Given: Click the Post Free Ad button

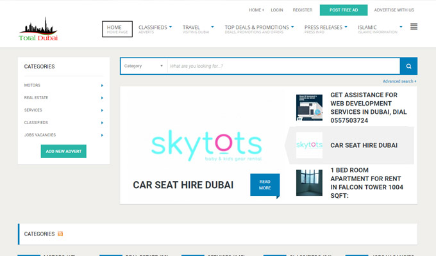Looking at the screenshot, I should [x=344, y=10].
